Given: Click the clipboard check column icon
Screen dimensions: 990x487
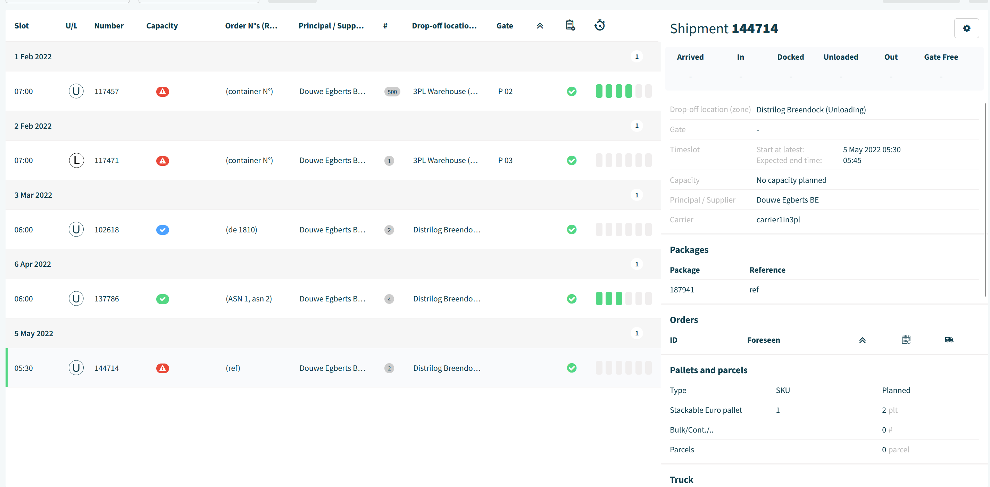Looking at the screenshot, I should pos(570,25).
